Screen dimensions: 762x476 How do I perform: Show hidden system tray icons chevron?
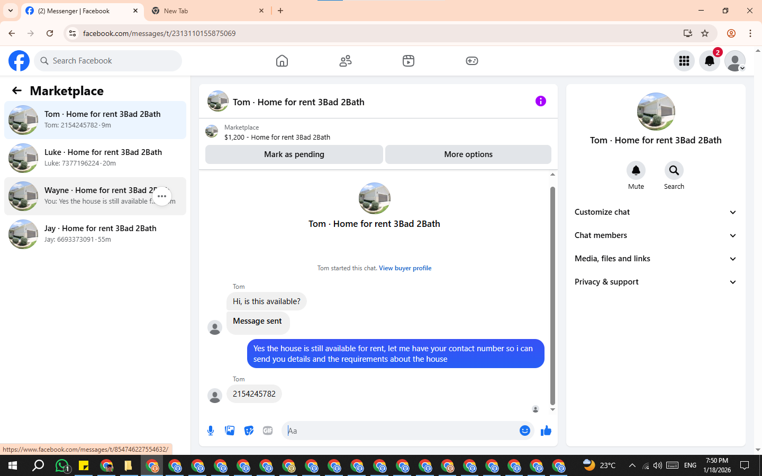632,465
